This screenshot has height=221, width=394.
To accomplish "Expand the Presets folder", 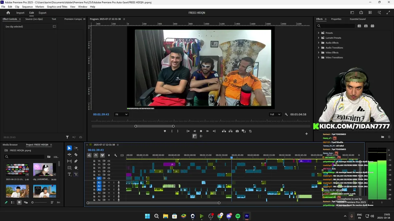I will [319, 33].
